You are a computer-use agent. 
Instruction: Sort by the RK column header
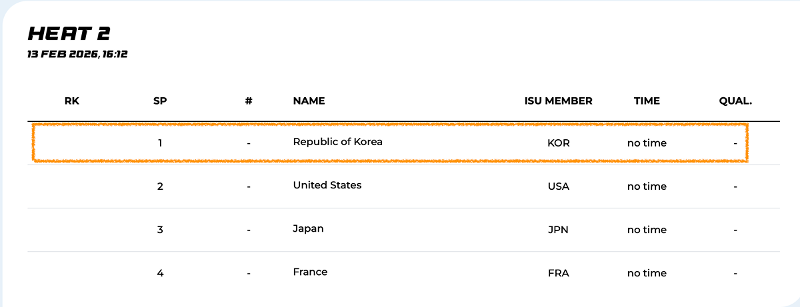(72, 101)
